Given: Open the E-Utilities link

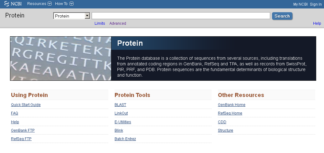Looking at the screenshot, I should click(123, 122).
